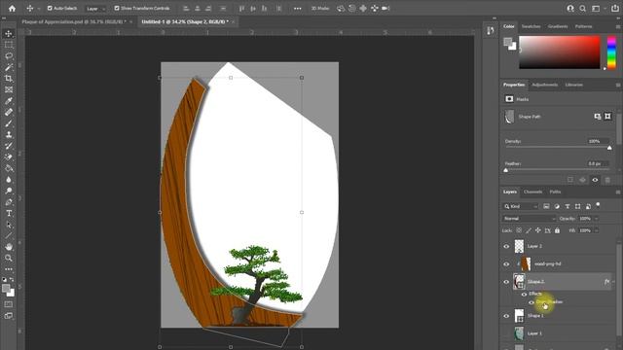Image resolution: width=623 pixels, height=350 pixels.
Task: Open the Fill slider dropdown arrow
Action: (x=596, y=230)
